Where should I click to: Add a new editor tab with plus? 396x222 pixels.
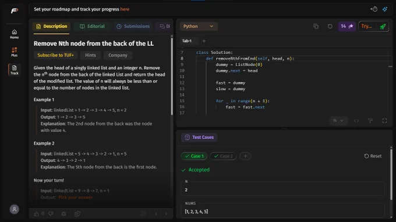204,41
